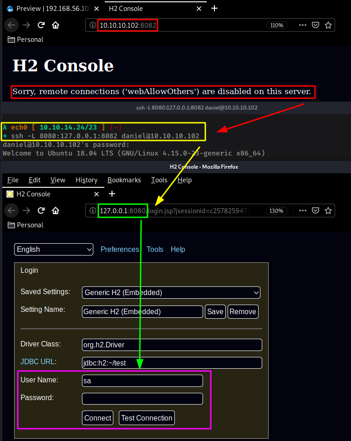The height and width of the screenshot is (441, 351).
Task: Focus the Setting Name input field
Action: (142, 311)
